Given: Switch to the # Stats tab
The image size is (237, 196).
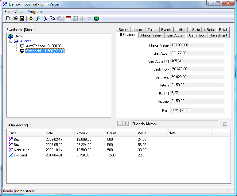Looking at the screenshot, I should 195,29.
